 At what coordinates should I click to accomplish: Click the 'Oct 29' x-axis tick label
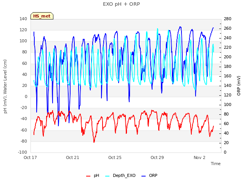157,157
